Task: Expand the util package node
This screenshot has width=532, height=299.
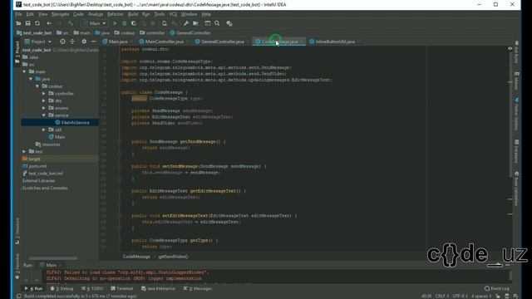Action: click(x=44, y=130)
